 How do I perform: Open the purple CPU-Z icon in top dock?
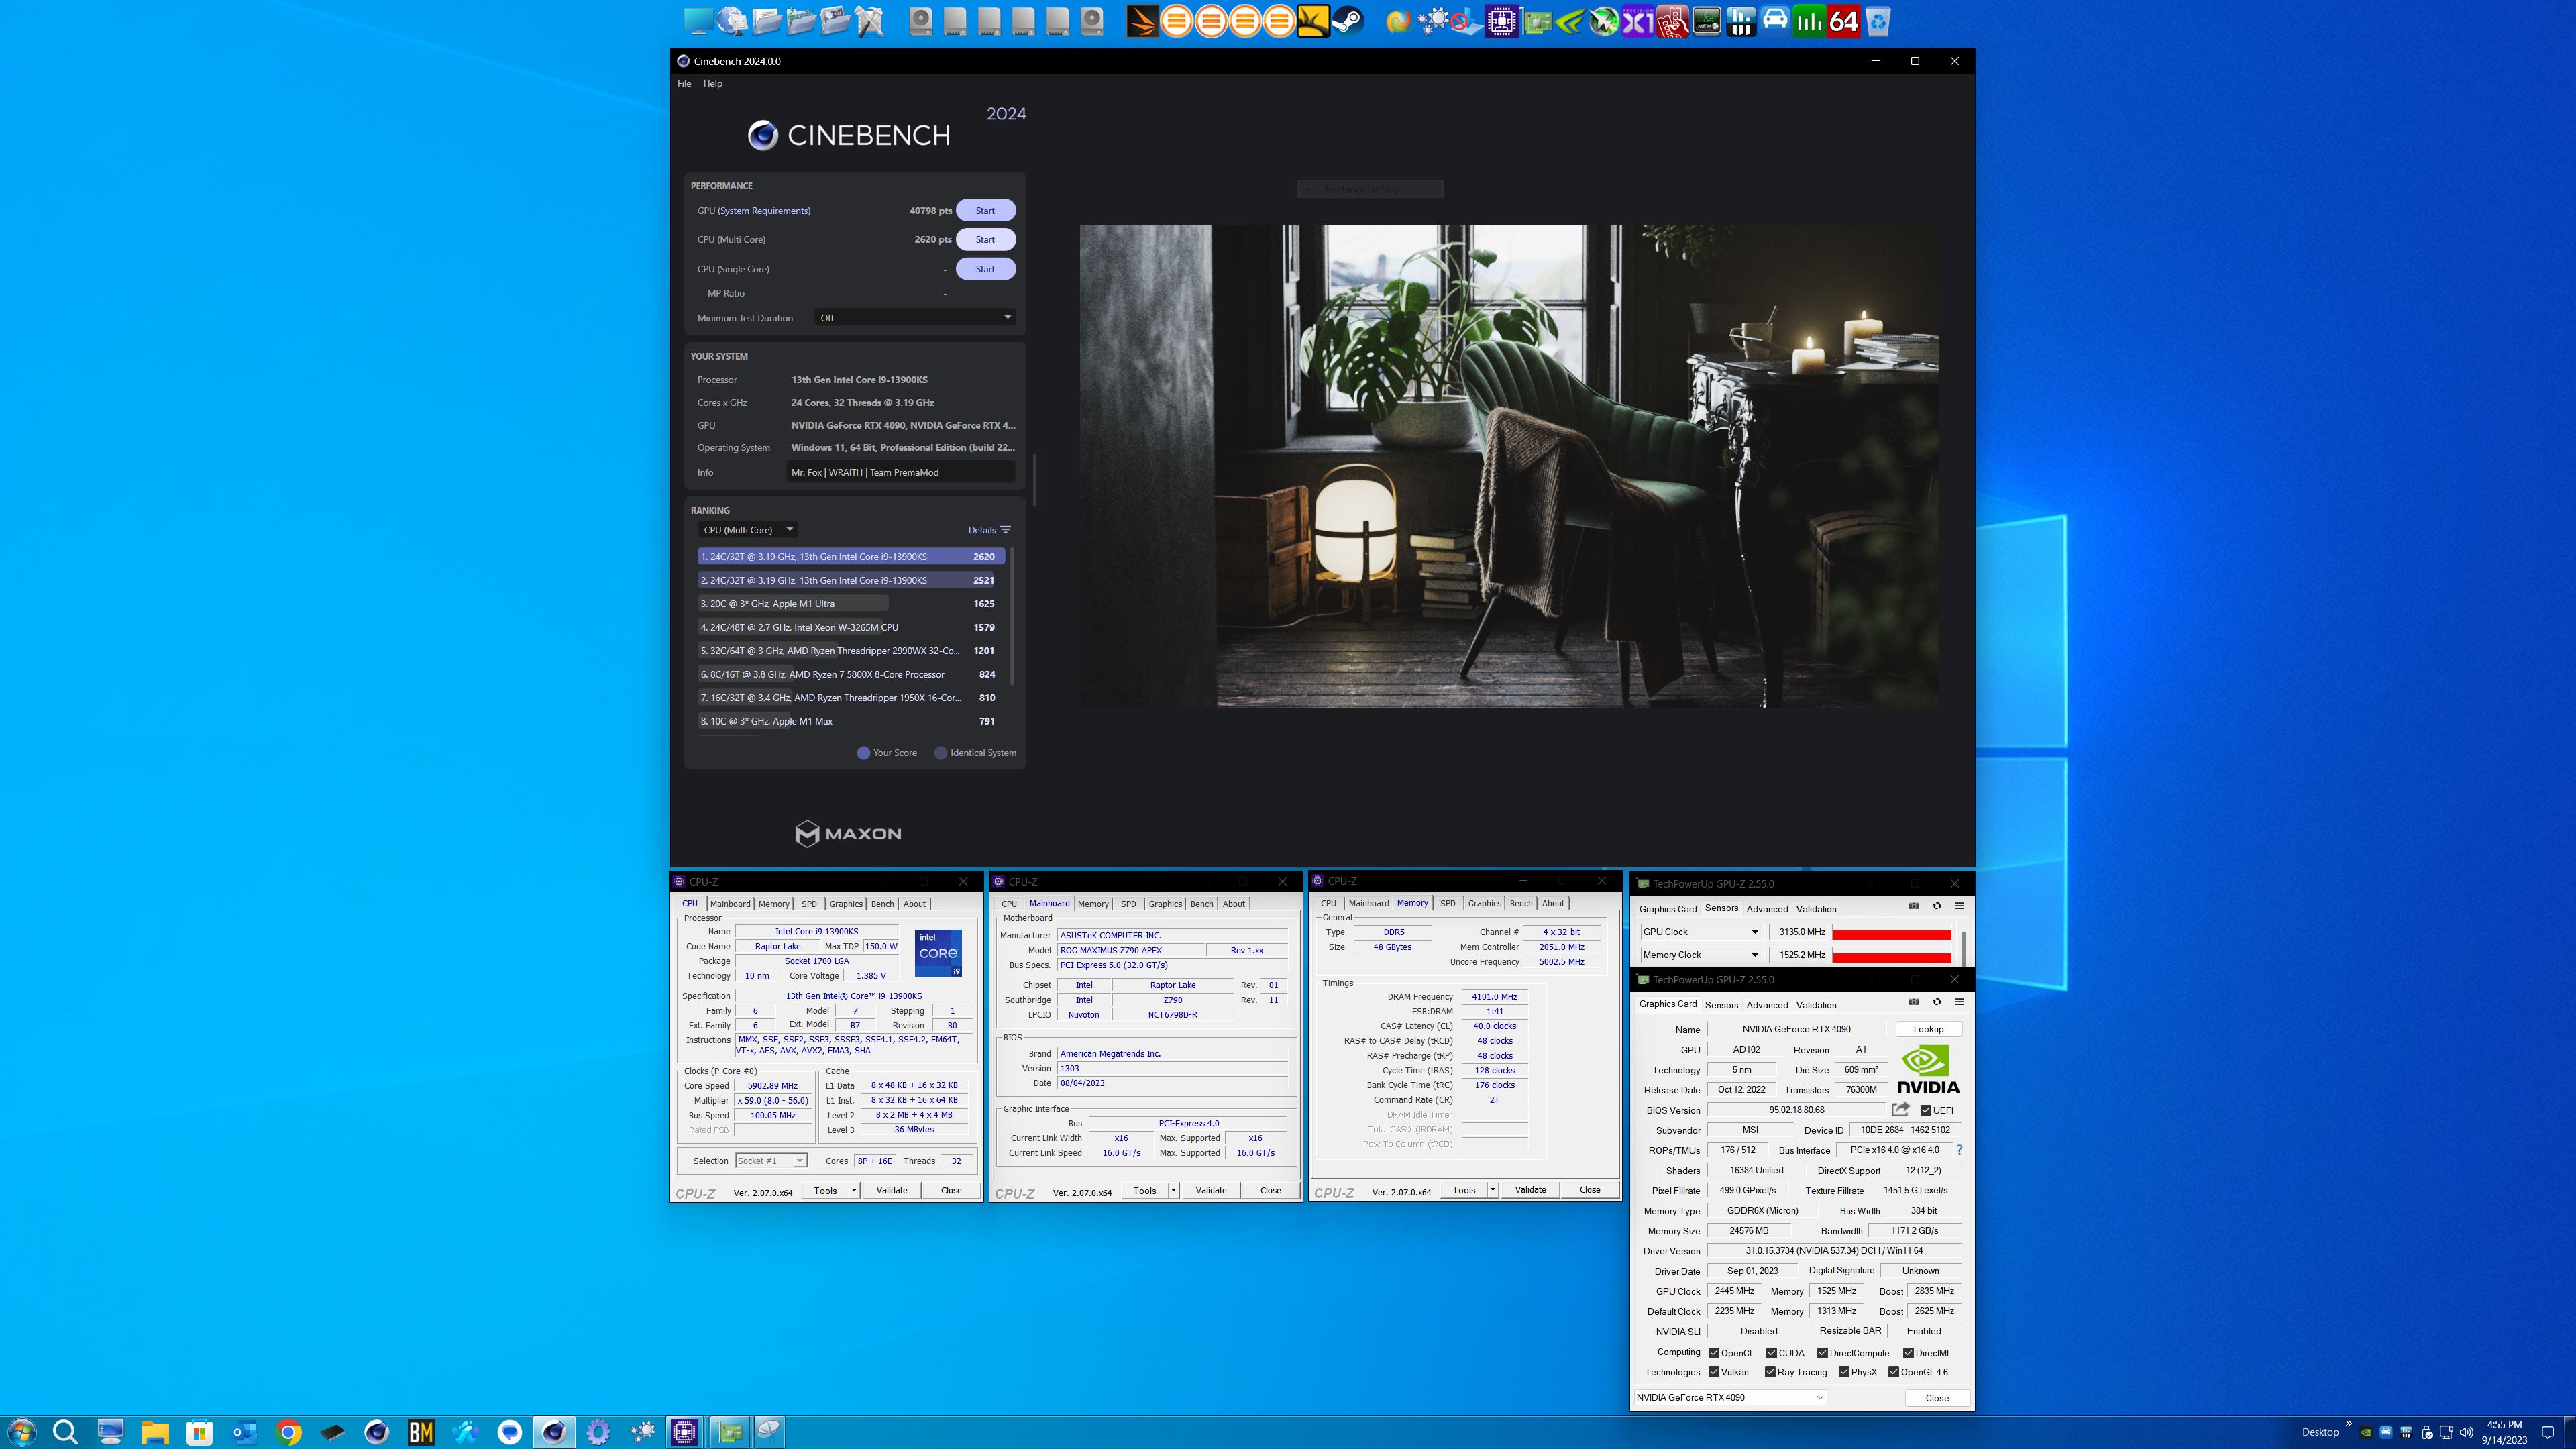[1501, 21]
